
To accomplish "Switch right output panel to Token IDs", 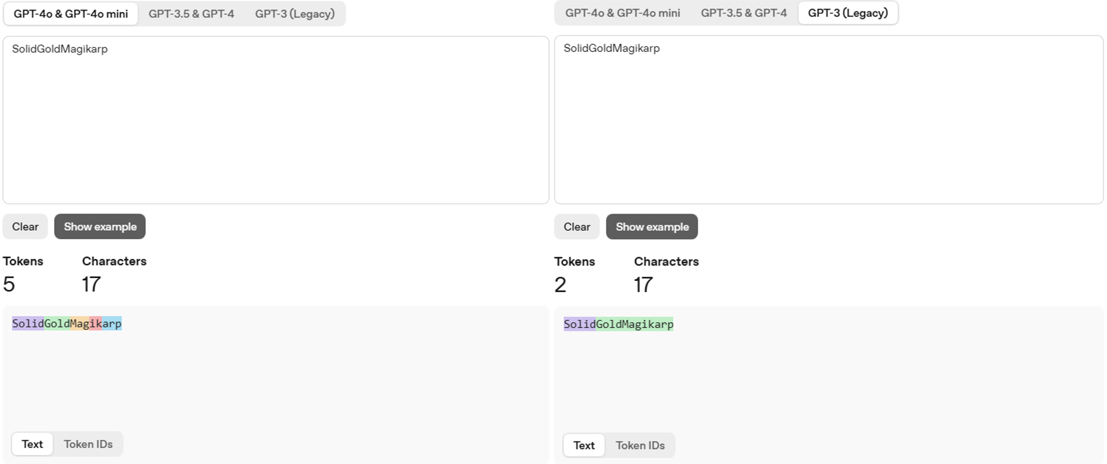I will point(640,446).
